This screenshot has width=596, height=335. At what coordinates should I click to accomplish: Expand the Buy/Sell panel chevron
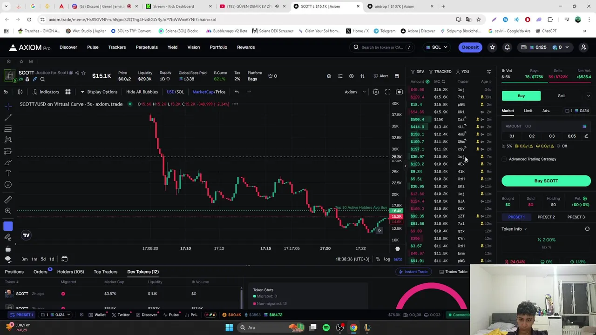pos(588,96)
